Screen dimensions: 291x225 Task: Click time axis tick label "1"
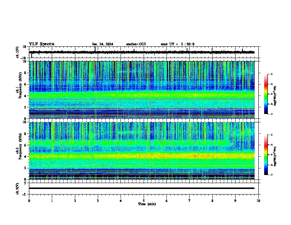click(x=52, y=201)
